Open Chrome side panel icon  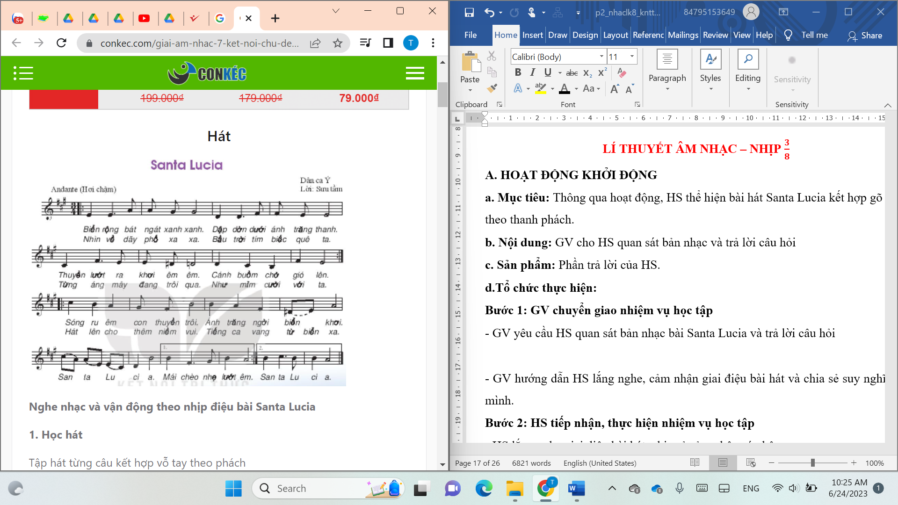[388, 43]
